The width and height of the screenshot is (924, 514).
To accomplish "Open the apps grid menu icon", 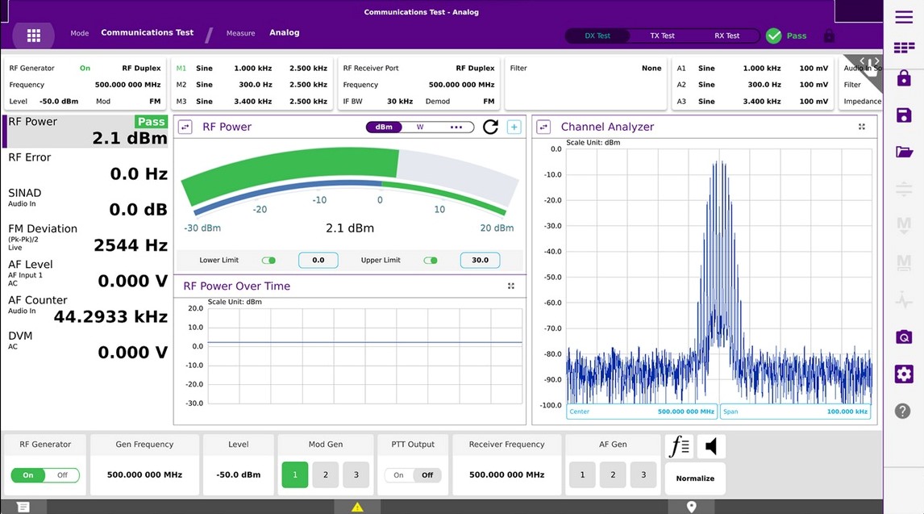I will pos(33,36).
